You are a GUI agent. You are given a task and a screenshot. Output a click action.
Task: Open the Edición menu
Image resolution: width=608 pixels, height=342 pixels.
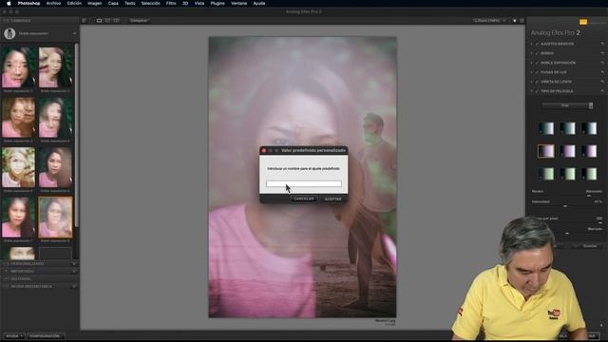tap(74, 3)
